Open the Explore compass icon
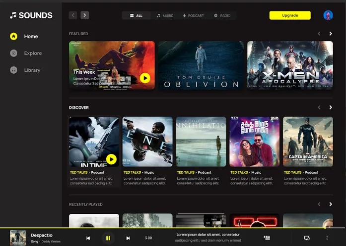 point(14,53)
